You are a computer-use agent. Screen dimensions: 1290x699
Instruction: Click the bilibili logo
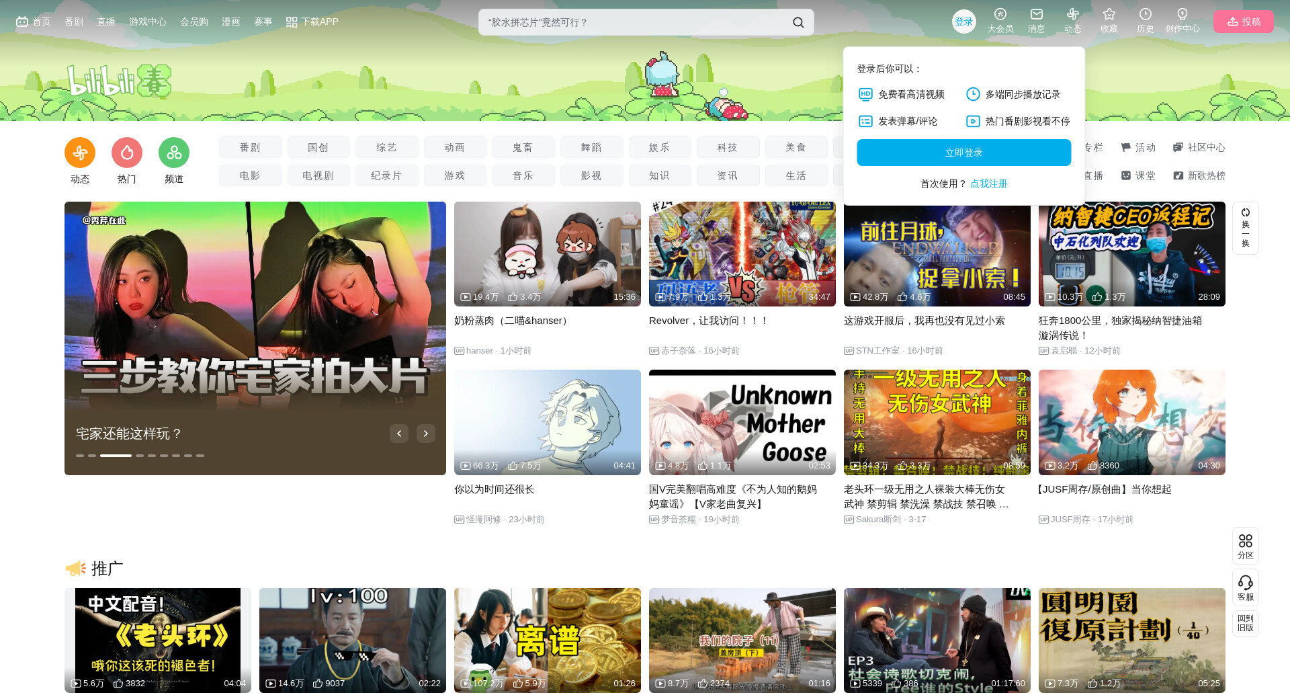click(119, 81)
